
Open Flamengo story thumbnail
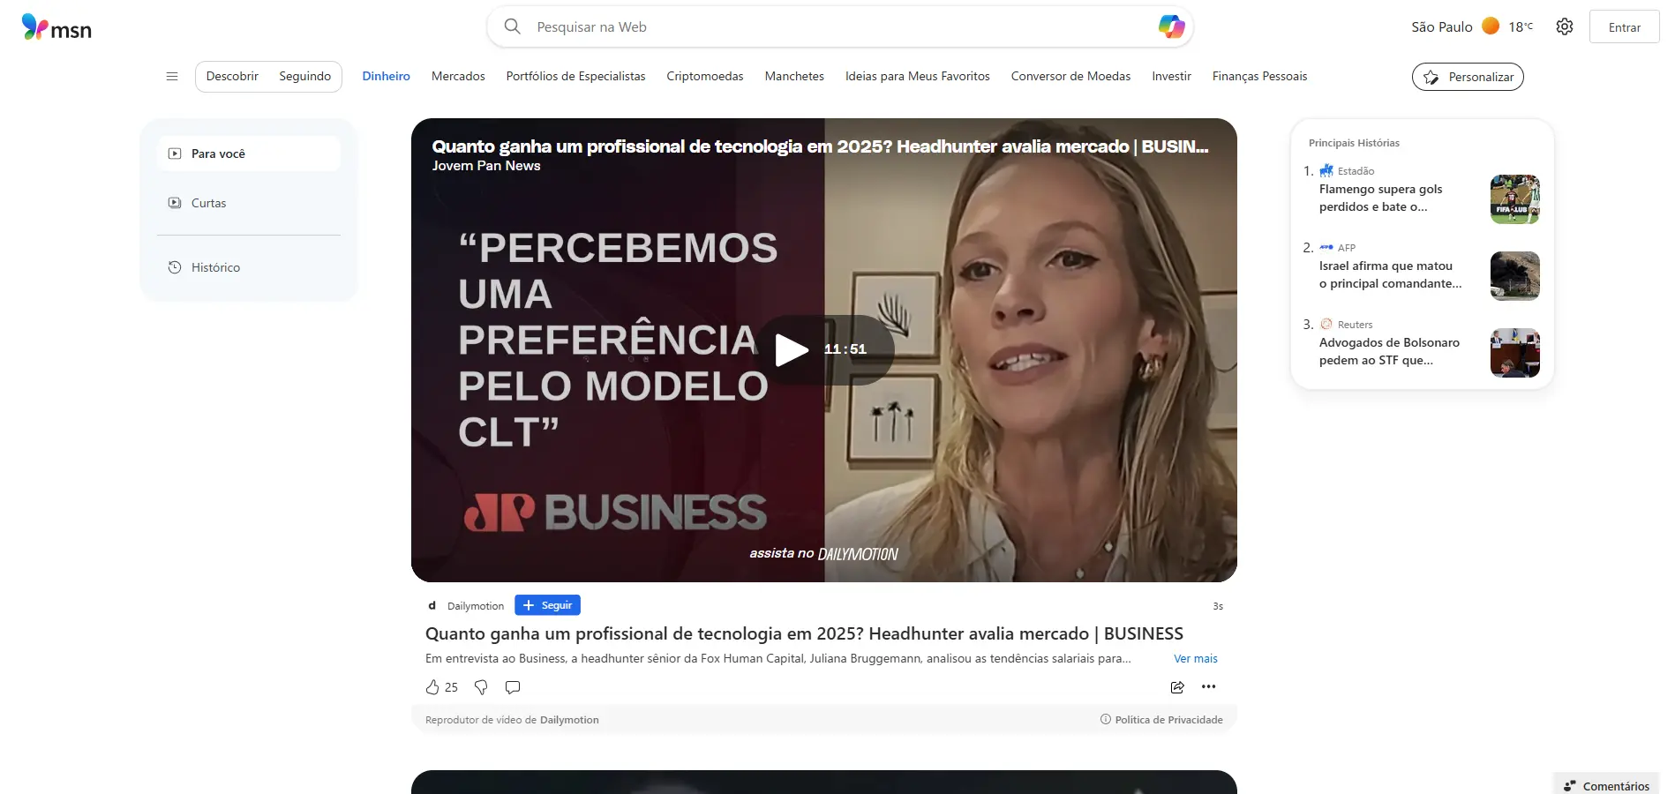pyautogui.click(x=1515, y=199)
